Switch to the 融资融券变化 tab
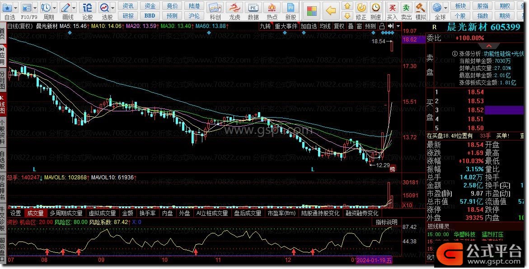Viewport: 529px width, 269px height. [362, 213]
